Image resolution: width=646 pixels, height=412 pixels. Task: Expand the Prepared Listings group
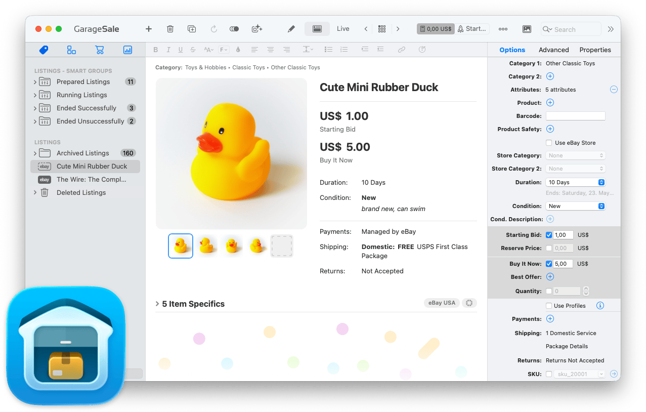(35, 82)
